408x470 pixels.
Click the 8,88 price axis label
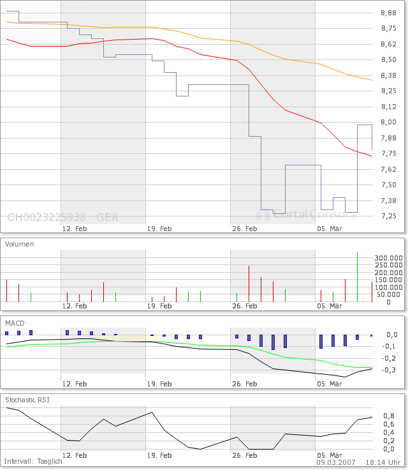tap(388, 13)
